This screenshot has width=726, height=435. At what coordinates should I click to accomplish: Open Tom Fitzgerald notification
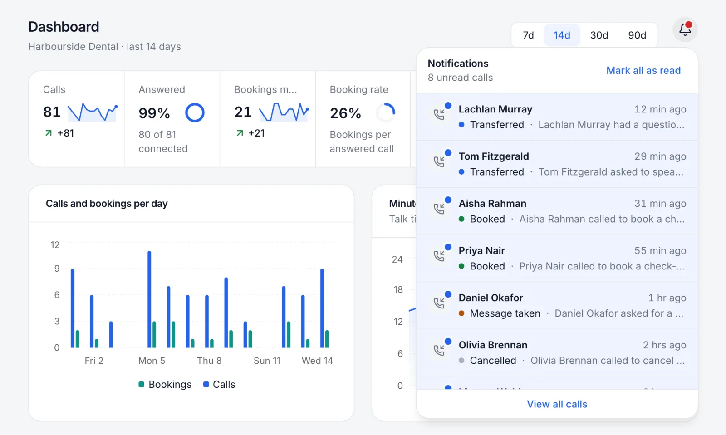tap(557, 164)
